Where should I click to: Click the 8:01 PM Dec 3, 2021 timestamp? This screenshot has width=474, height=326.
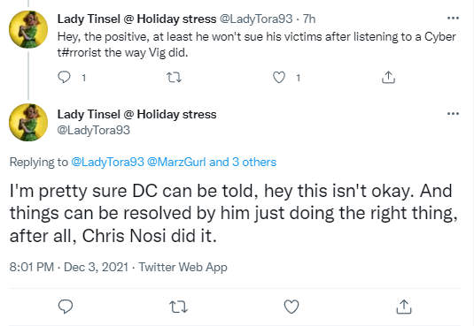(x=69, y=267)
